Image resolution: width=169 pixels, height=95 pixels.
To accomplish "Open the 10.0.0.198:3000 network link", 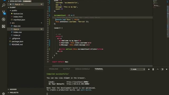I will pyautogui.click(x=78, y=84).
